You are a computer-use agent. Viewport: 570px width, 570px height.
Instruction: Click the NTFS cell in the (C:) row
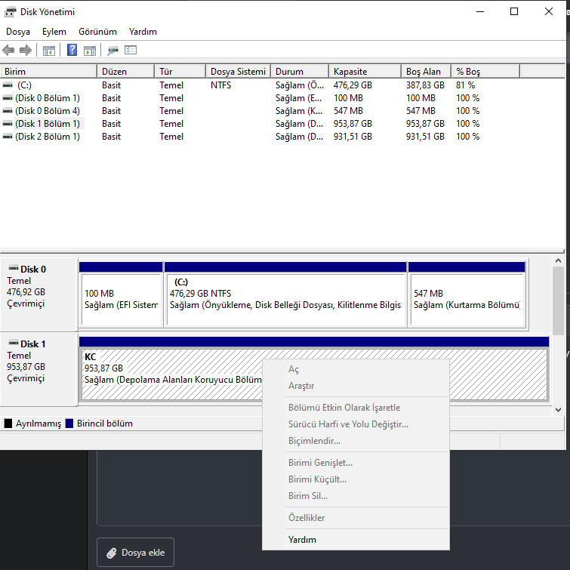tap(221, 85)
